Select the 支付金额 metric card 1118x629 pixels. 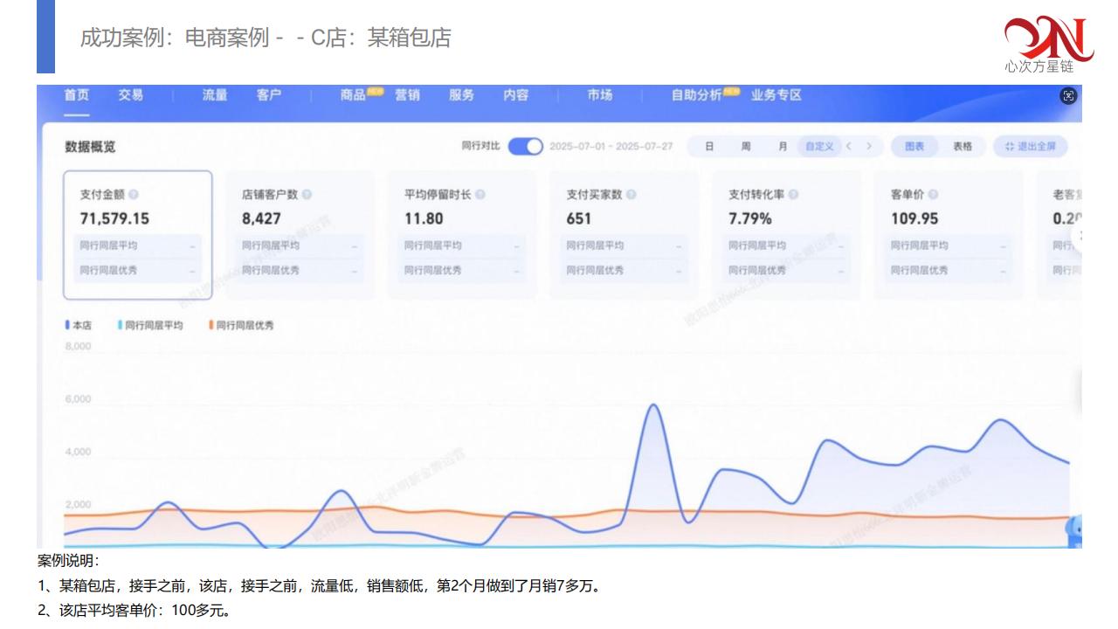(137, 234)
